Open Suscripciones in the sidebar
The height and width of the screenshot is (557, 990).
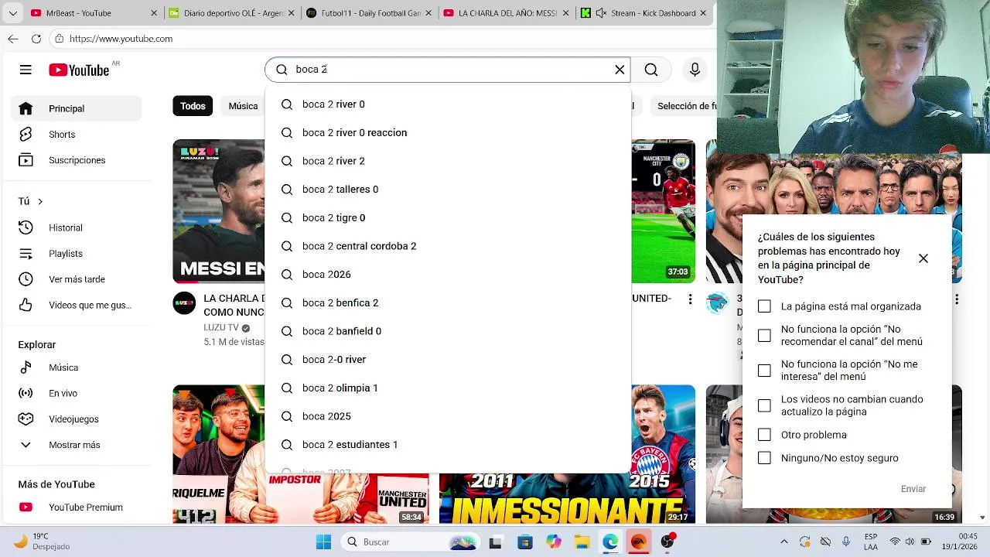click(x=76, y=160)
